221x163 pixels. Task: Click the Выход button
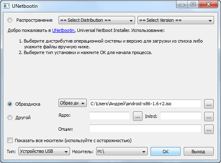click(x=198, y=152)
